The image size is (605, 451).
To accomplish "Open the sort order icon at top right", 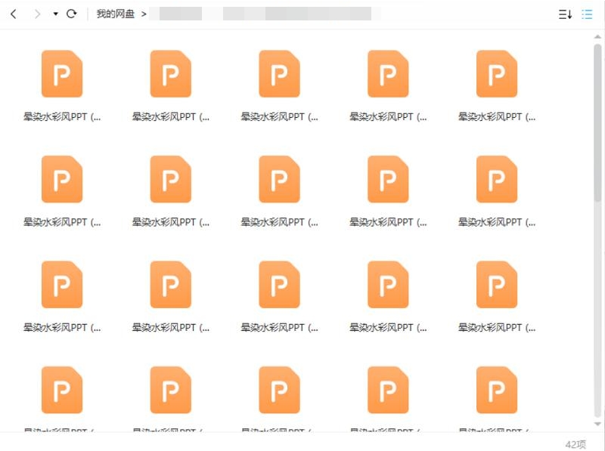I will click(564, 14).
